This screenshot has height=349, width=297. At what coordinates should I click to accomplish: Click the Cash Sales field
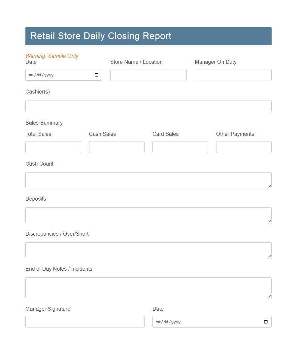point(116,147)
